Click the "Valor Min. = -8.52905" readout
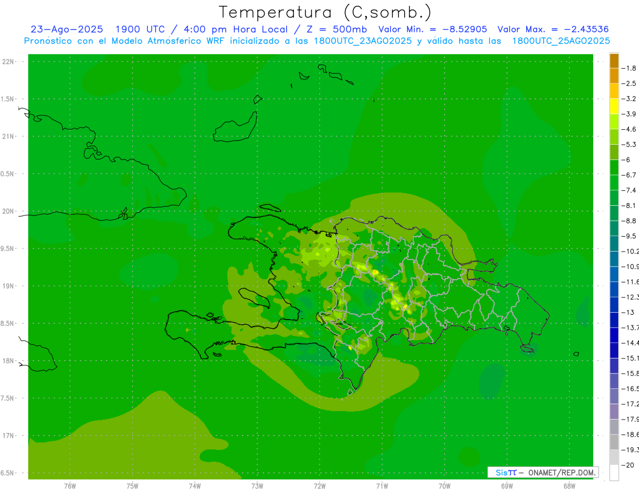The height and width of the screenshot is (493, 639). coord(432,29)
